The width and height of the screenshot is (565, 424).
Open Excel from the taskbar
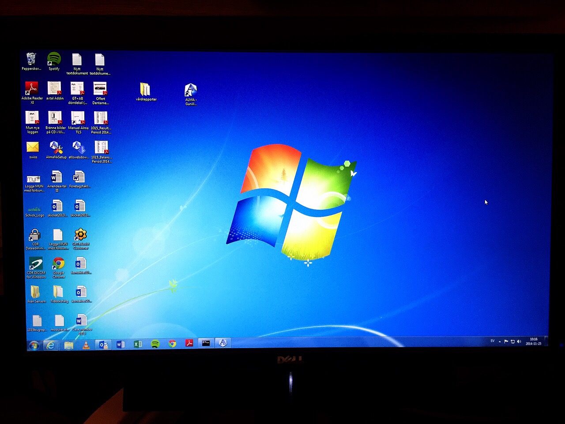point(138,344)
